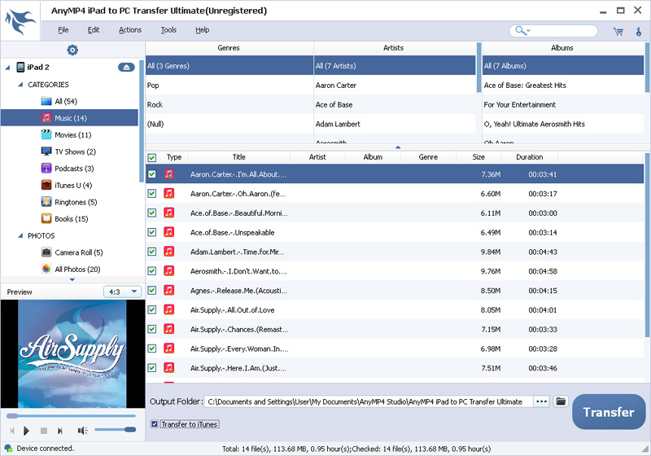Click the Books icon
651x456 pixels.
[46, 218]
